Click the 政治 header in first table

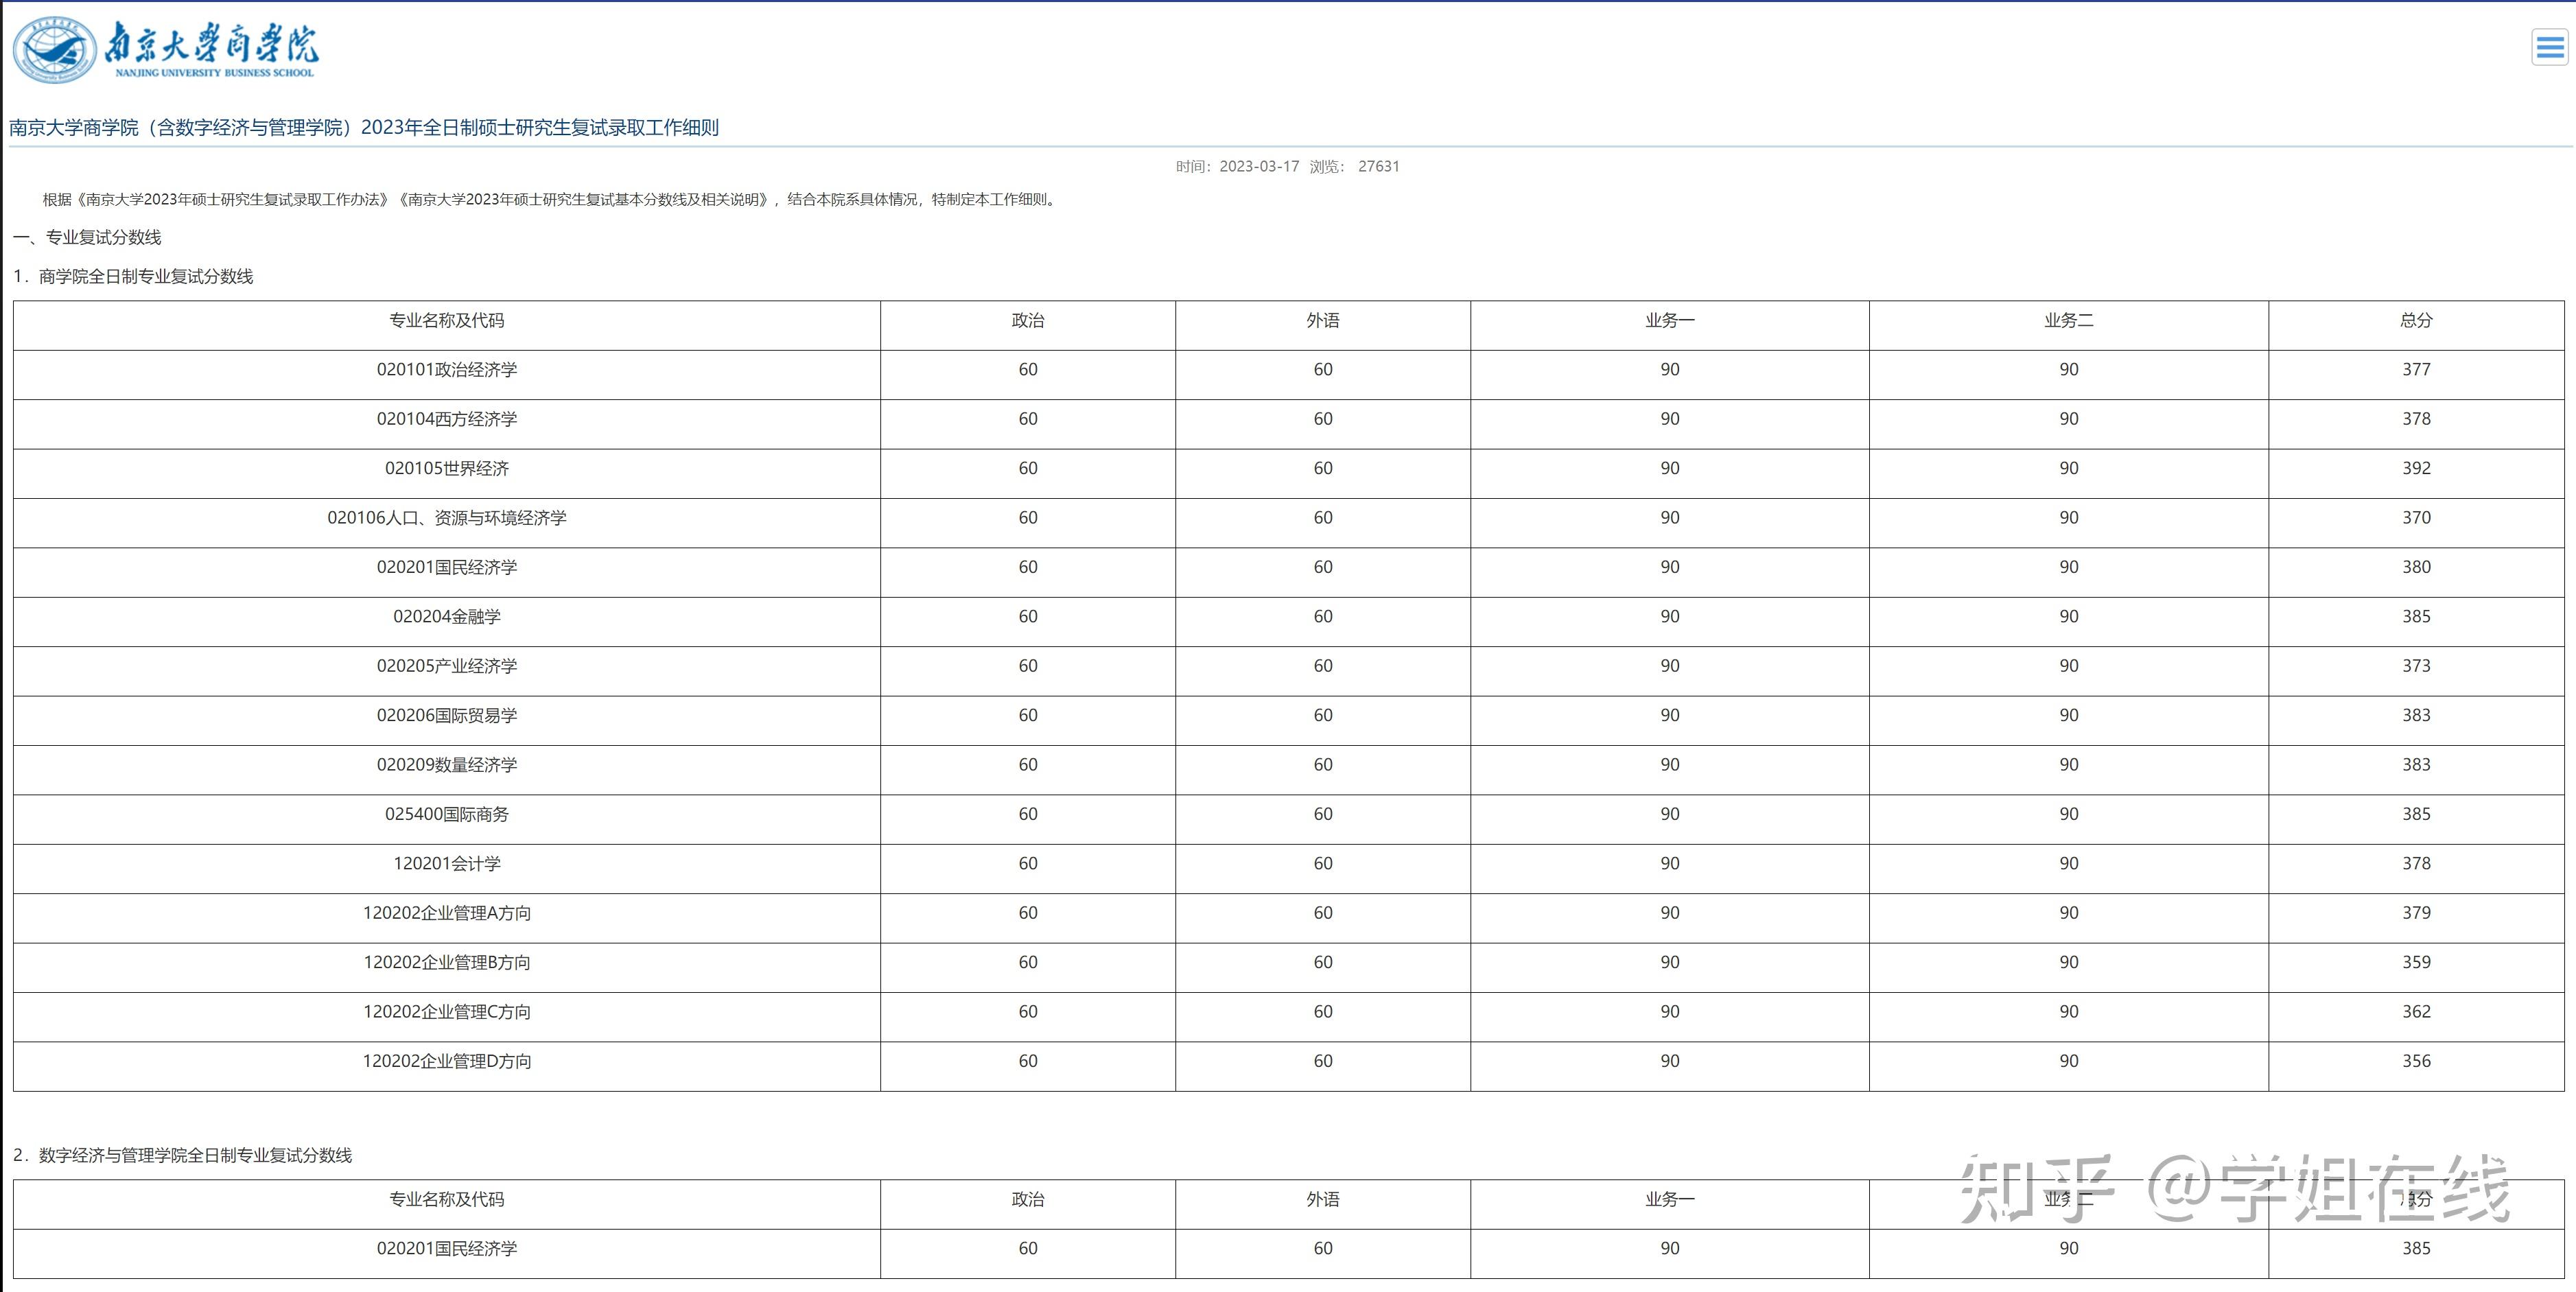1027,321
